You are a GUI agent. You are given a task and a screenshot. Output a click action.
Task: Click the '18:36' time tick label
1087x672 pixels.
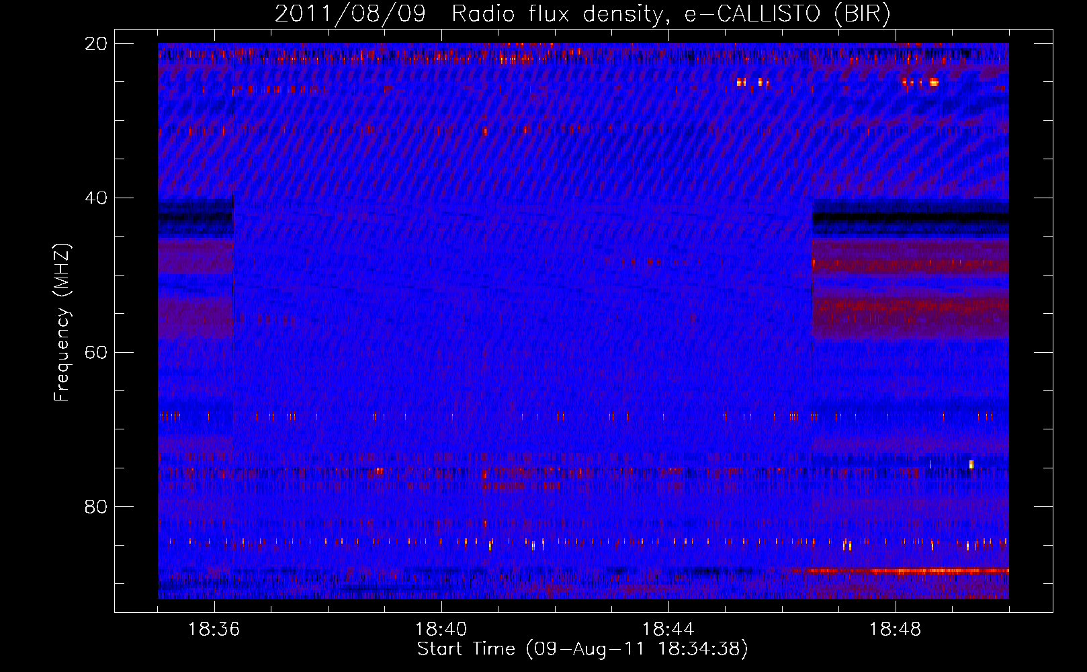214,630
